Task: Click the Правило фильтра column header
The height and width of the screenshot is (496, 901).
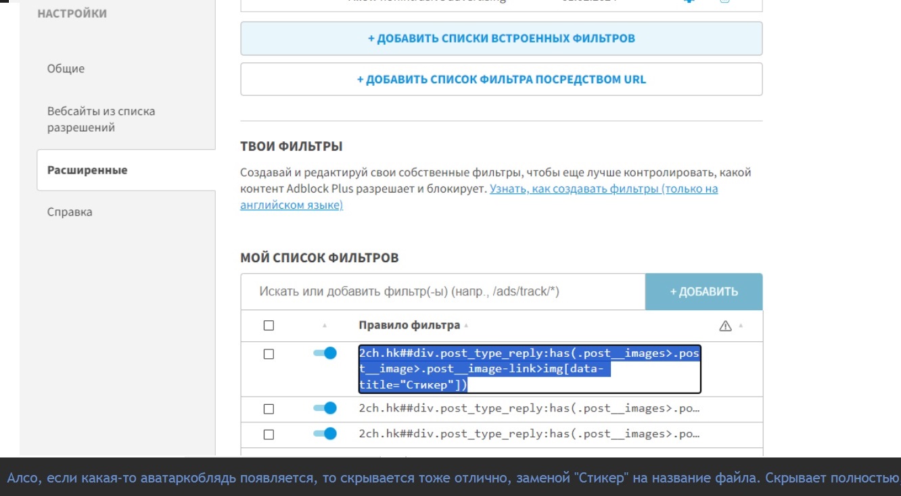Action: coord(409,326)
